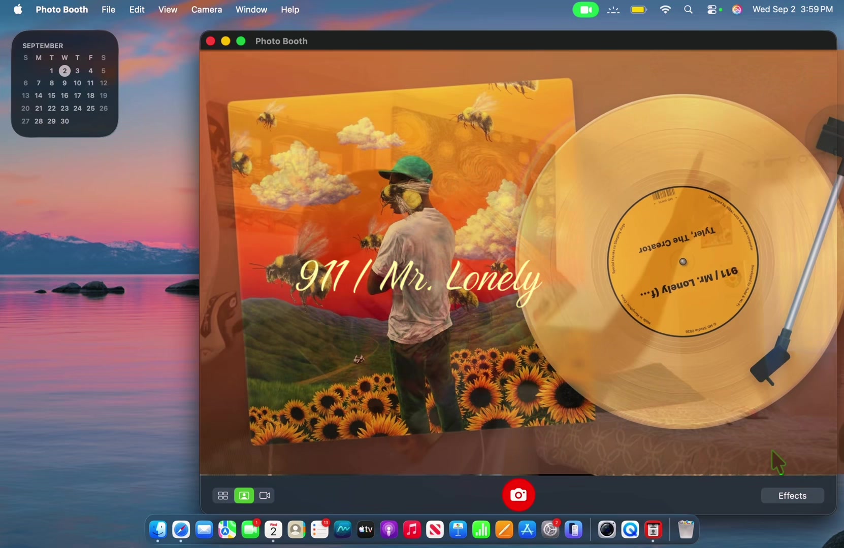This screenshot has height=548, width=844.
Task: Select single still photo mode
Action: point(244,496)
